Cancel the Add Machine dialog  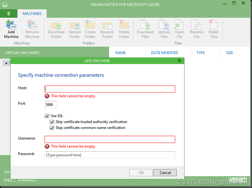tap(165, 173)
